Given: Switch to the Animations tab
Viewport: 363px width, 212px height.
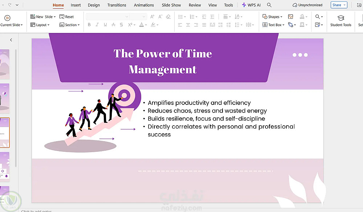Looking at the screenshot, I should (x=144, y=5).
